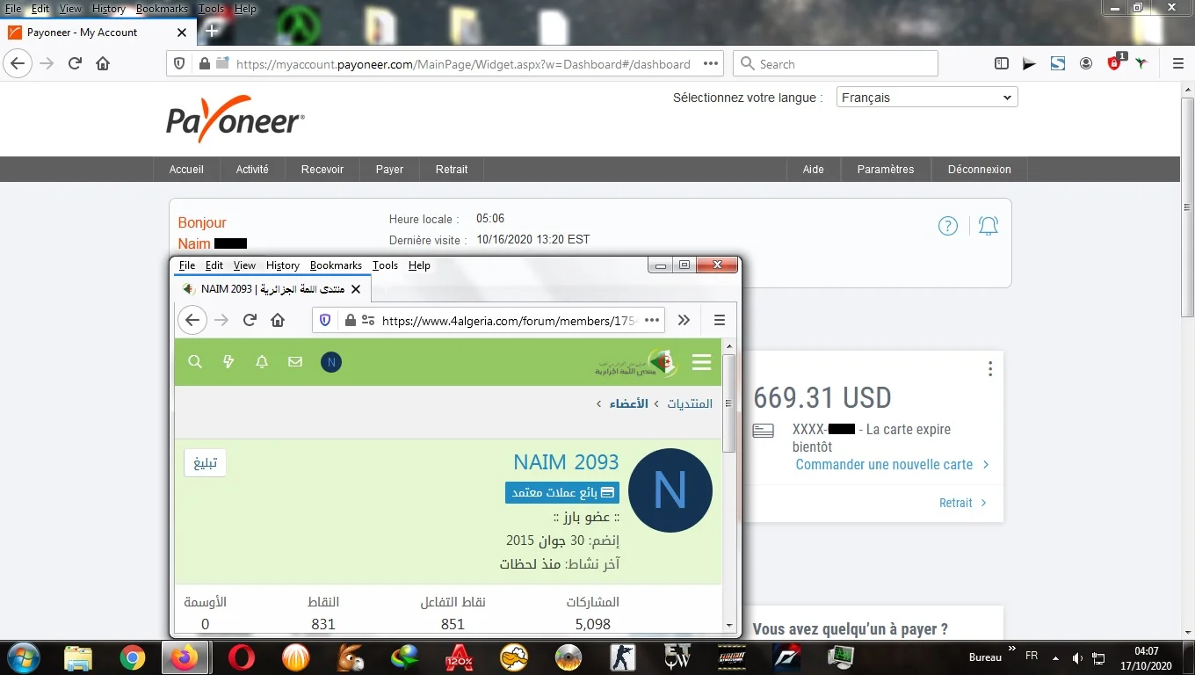
Task: Reload the Payoneer page
Action: point(75,63)
